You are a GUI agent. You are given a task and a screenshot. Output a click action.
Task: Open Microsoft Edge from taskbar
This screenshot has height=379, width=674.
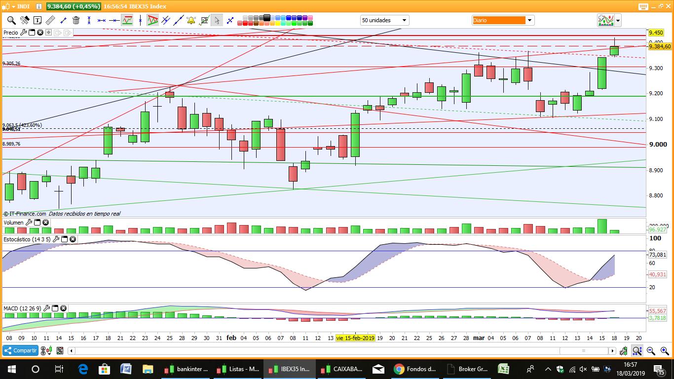tap(82, 369)
